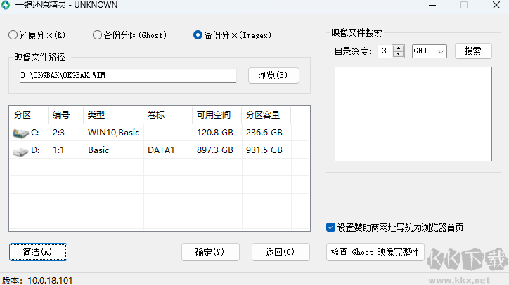Click the app logo icon in title bar
The width and height of the screenshot is (509, 285).
(x=6, y=5)
